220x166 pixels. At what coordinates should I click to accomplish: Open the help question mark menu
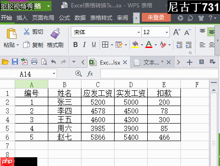click(212, 18)
